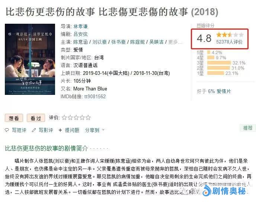This screenshot has width=256, height=202.
Task: Mark movie as 看过
Action: point(36,118)
